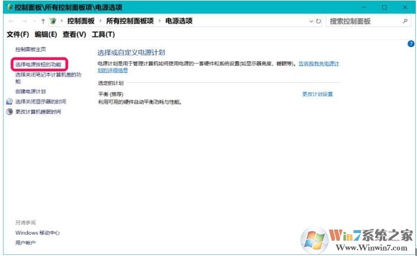Open the 工具(T) menu
This screenshot has height=256, width=417.
pyautogui.click(x=103, y=35)
